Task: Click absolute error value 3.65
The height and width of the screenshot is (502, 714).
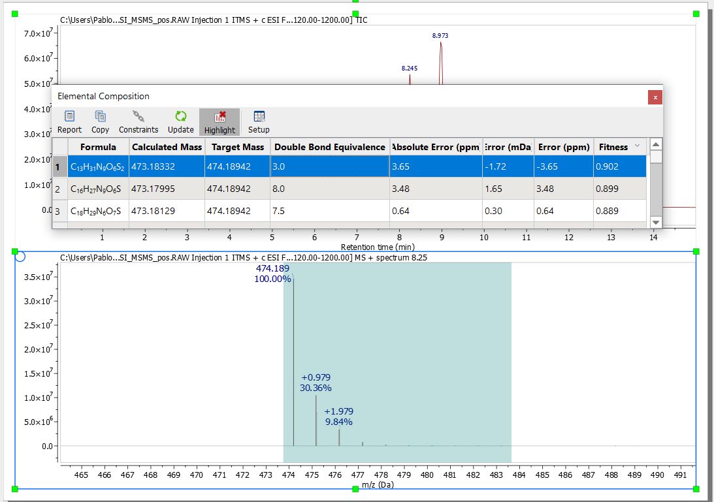Action: click(x=400, y=166)
